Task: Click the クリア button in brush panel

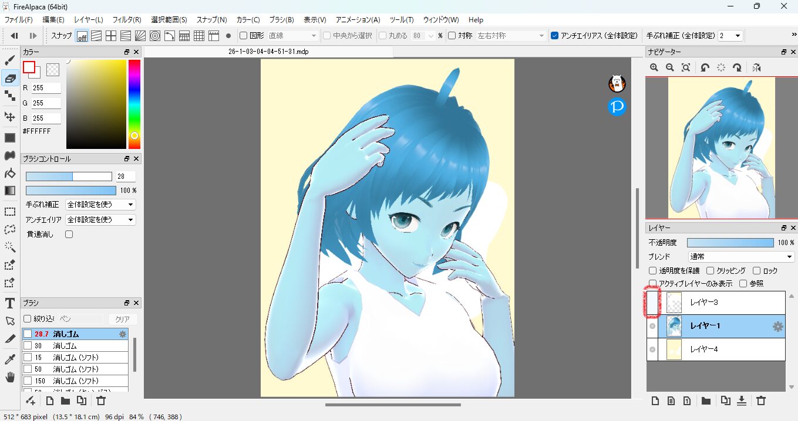Action: pos(122,319)
